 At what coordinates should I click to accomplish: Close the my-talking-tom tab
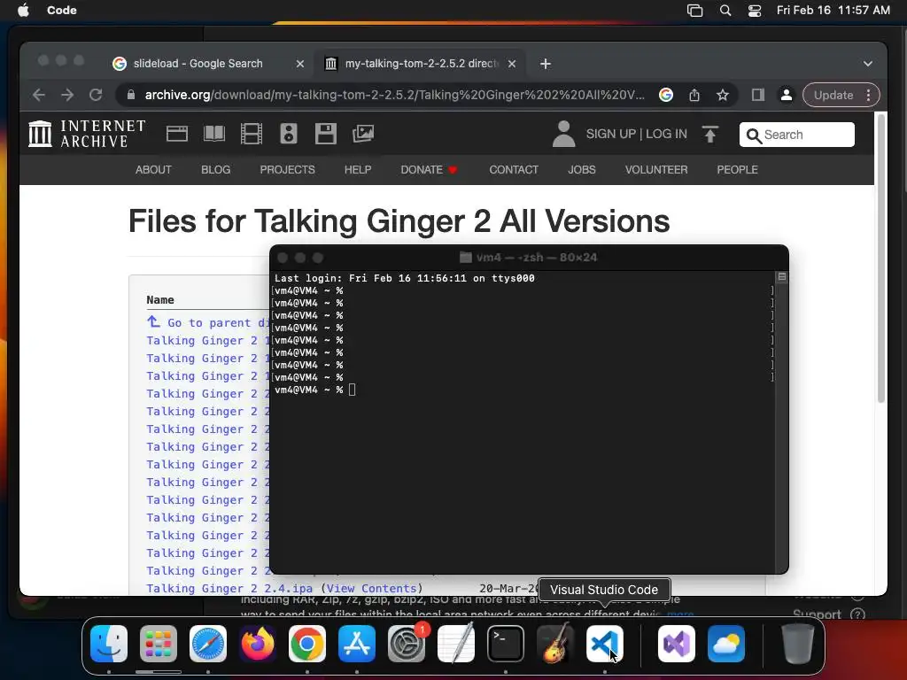[512, 64]
